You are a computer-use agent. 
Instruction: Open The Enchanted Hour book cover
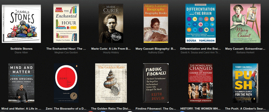click(66, 23)
